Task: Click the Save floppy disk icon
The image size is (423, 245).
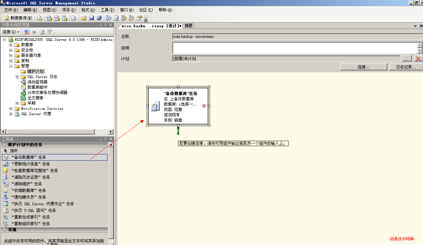Action: point(92,18)
